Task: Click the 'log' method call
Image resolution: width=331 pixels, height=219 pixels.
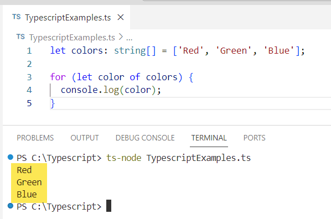Action: [111, 90]
